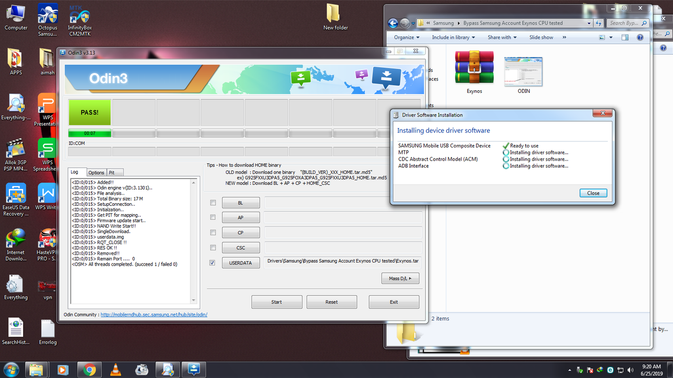The width and height of the screenshot is (673, 378).
Task: Open the address bar history dropdown
Action: [x=588, y=23]
